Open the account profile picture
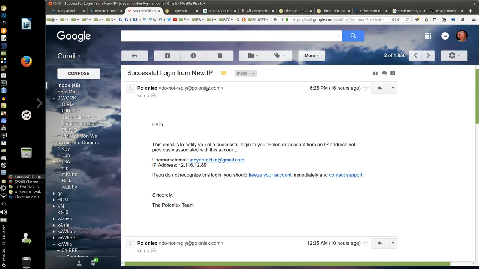The height and width of the screenshot is (269, 479). [462, 36]
